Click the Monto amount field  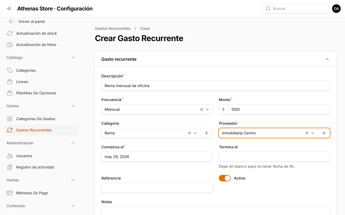tap(279, 109)
